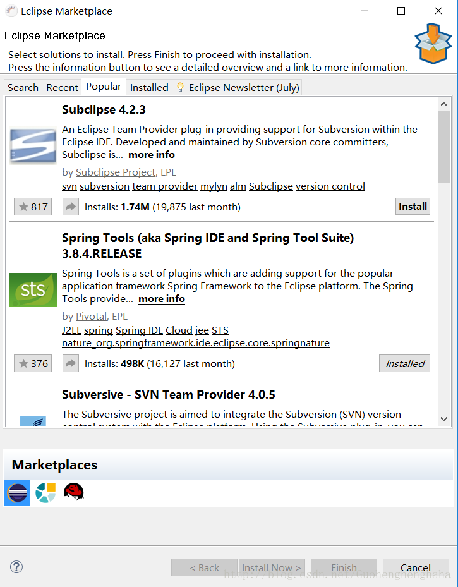Image resolution: width=458 pixels, height=587 pixels.
Task: Click the team provider tag link
Action: pos(165,186)
